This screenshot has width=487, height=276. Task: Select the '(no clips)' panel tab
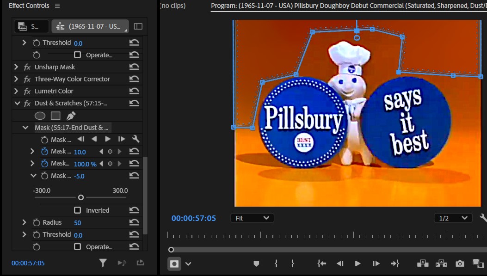pos(173,6)
